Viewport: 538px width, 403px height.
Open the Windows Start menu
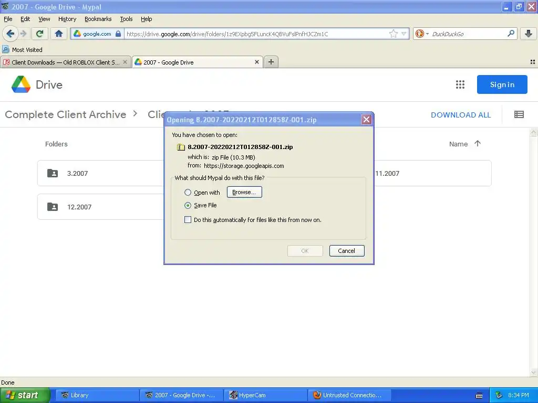pos(25,395)
